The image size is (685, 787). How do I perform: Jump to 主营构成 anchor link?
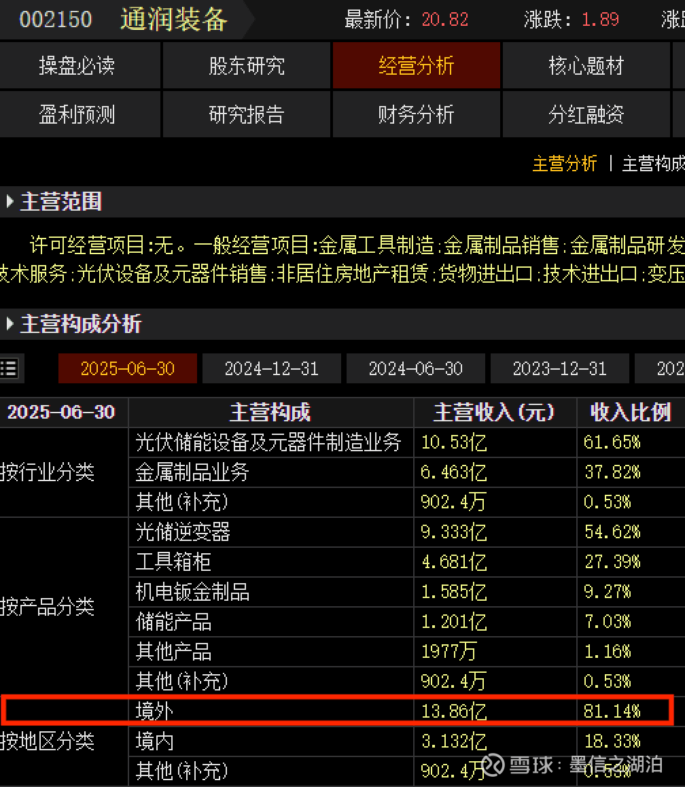click(653, 164)
